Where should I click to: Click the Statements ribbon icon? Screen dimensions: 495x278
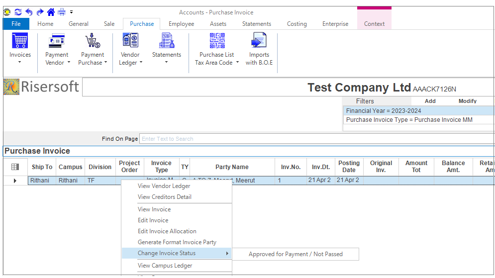(x=167, y=41)
